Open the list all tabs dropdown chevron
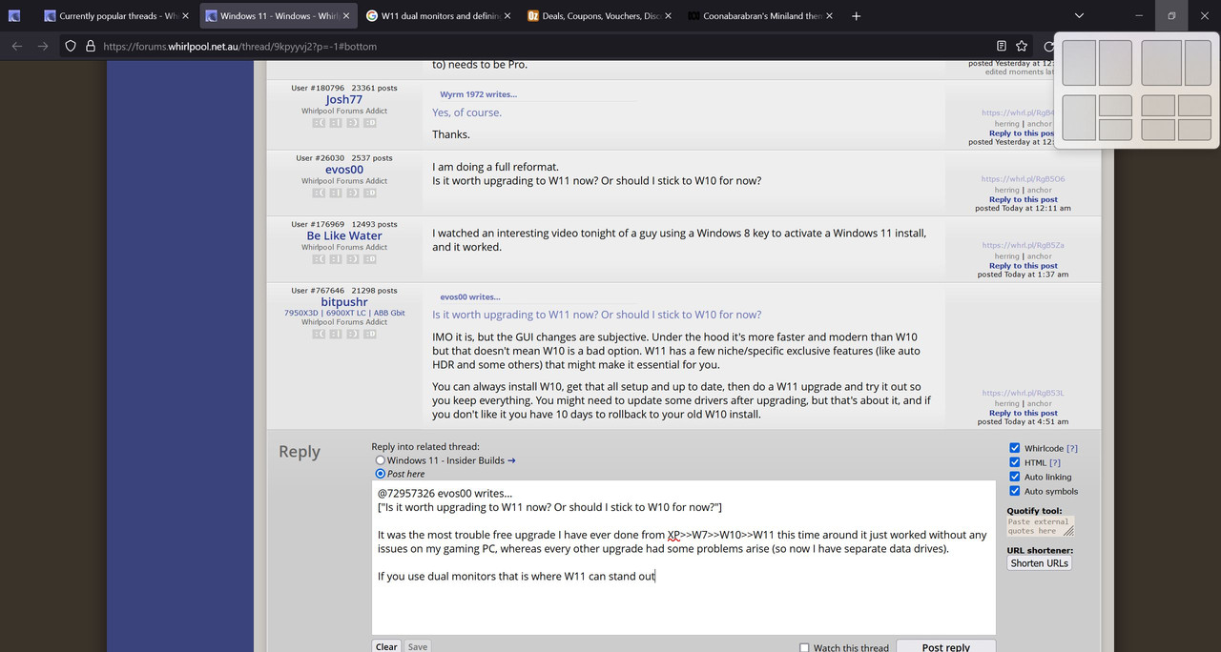 [1079, 16]
